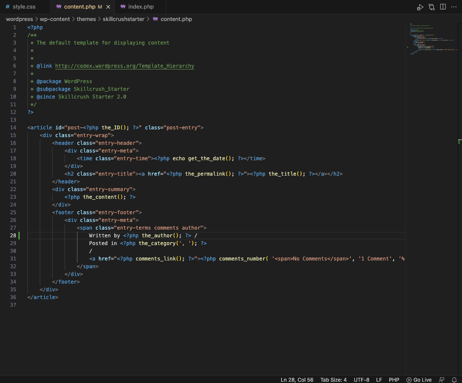Place cursor on the_category(', ') call

tap(166, 243)
